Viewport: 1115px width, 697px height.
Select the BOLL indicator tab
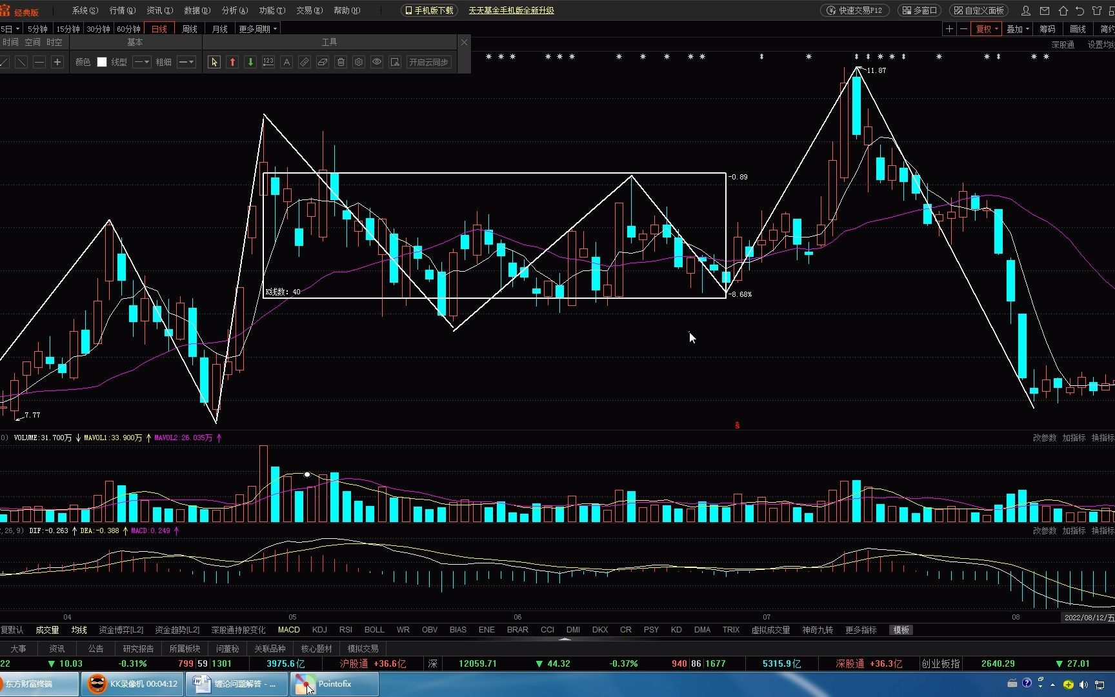point(374,630)
